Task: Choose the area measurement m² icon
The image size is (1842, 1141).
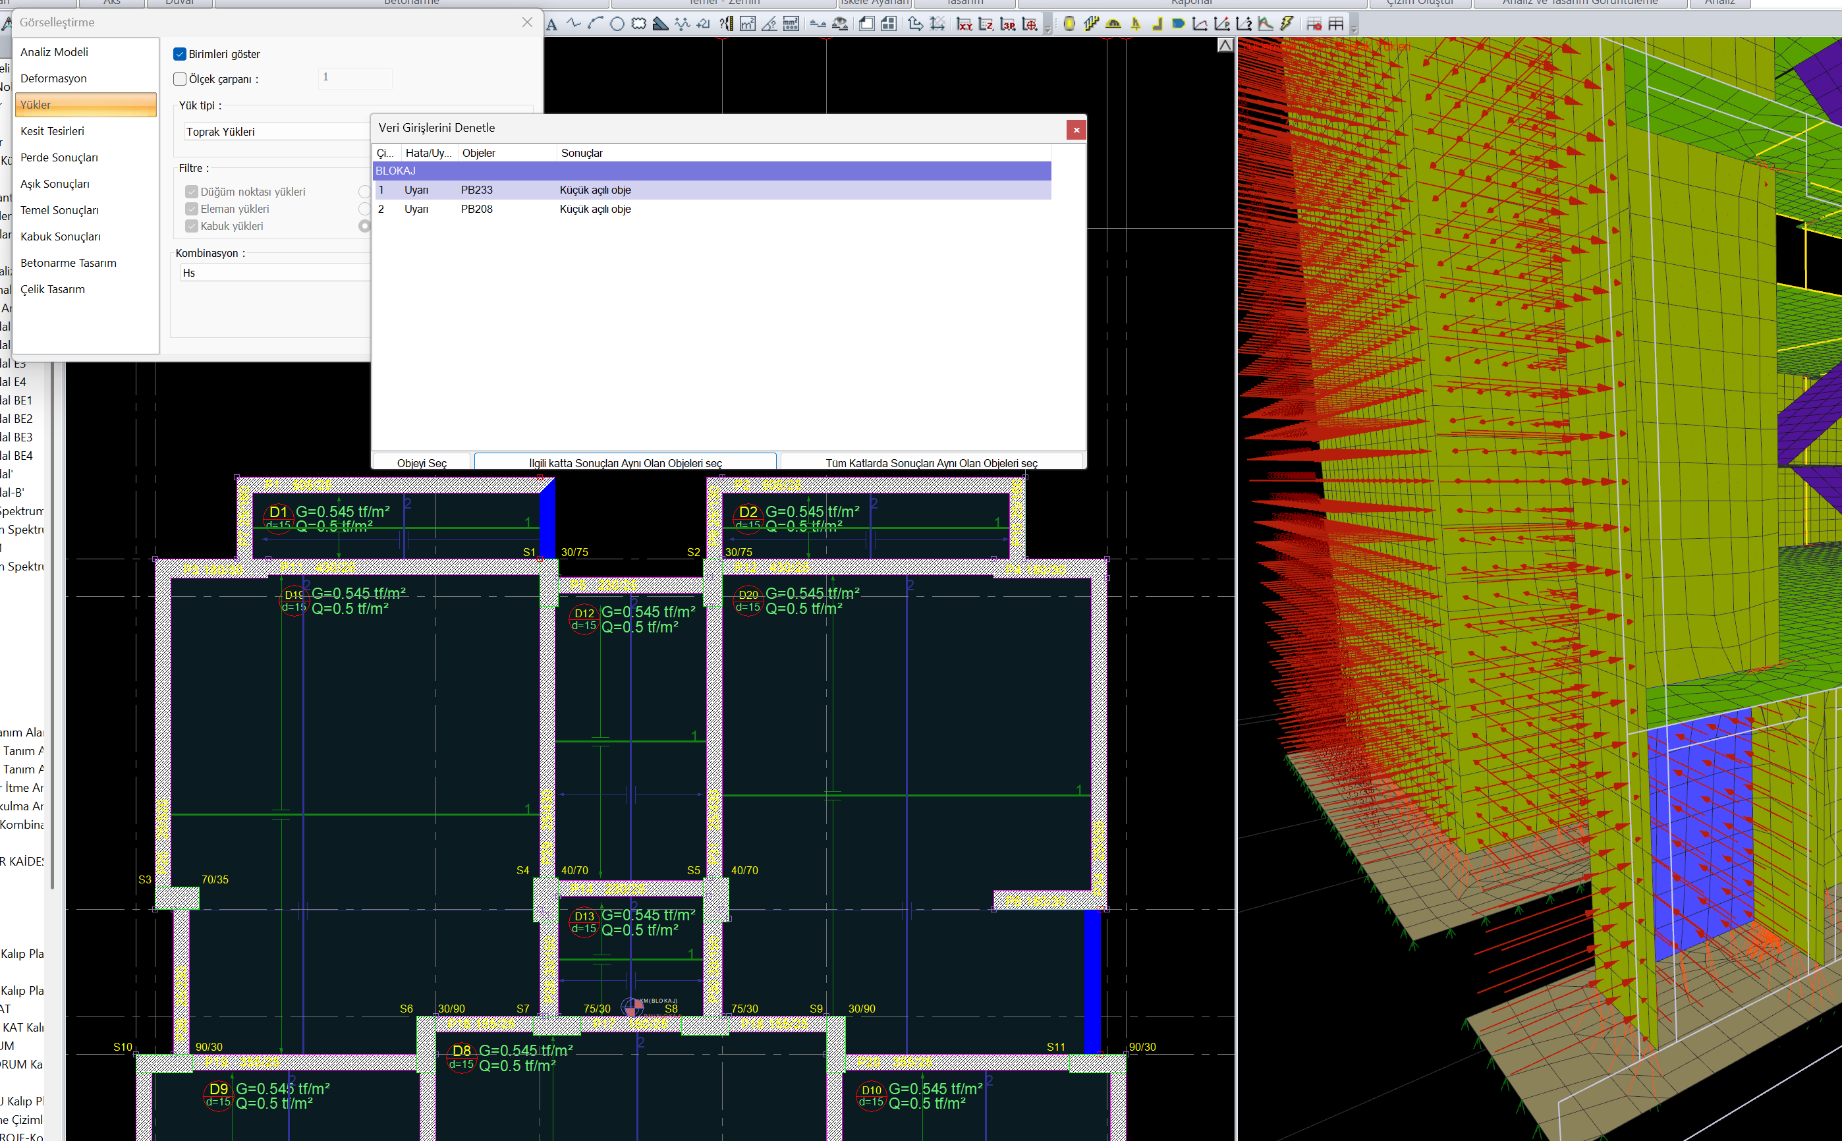Action: (x=748, y=24)
